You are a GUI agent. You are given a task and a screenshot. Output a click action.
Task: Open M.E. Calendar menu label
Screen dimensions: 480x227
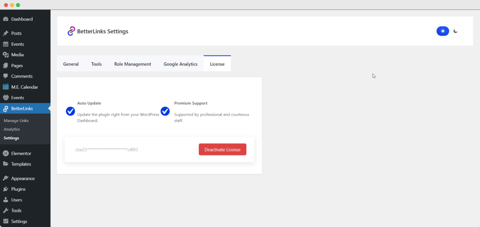pos(24,87)
